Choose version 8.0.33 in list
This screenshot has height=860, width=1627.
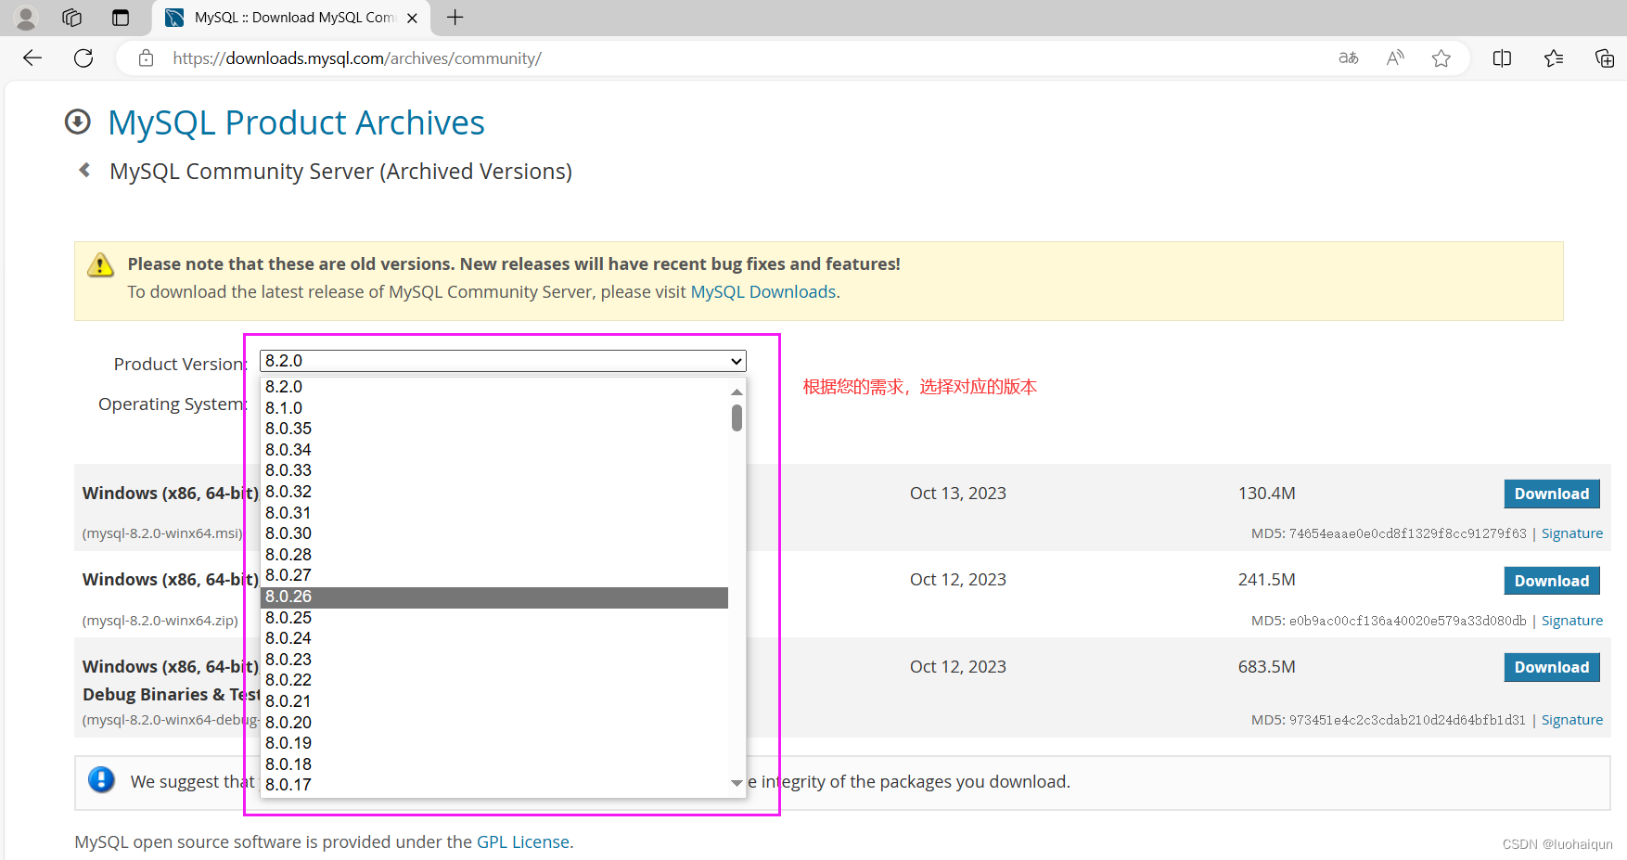point(496,470)
